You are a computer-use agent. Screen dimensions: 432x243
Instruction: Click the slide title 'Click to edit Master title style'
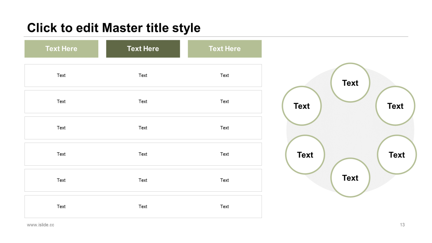(114, 28)
